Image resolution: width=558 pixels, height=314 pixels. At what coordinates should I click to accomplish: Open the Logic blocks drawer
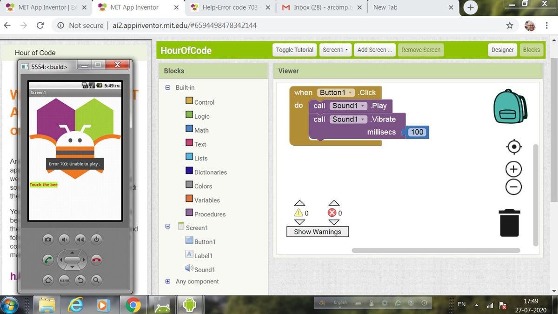pyautogui.click(x=200, y=116)
